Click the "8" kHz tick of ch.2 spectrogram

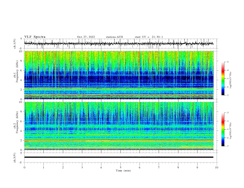(22, 112)
